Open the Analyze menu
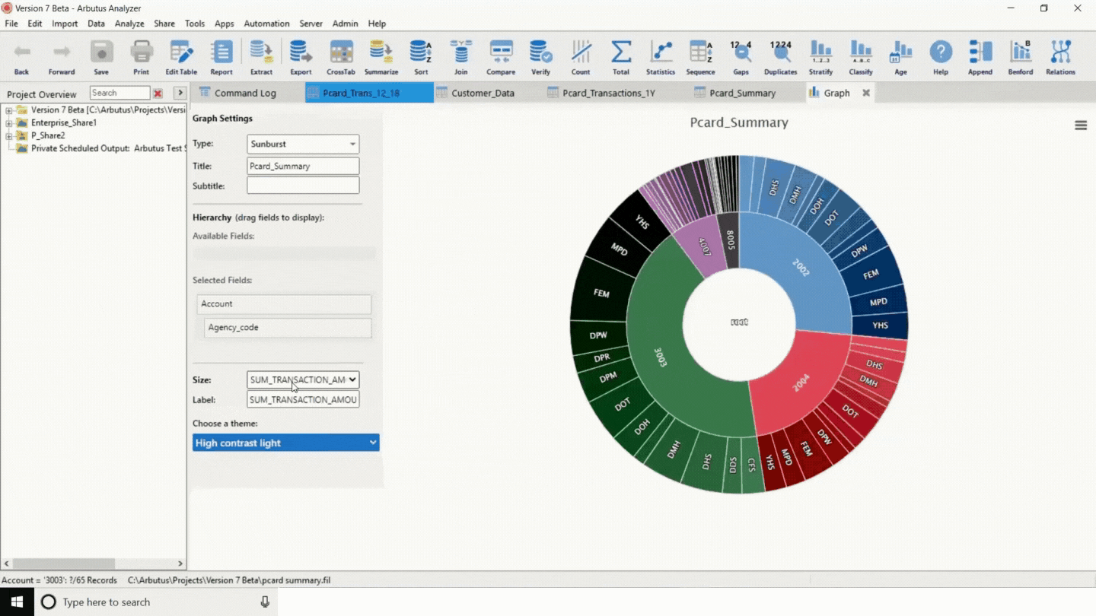This screenshot has width=1096, height=616. click(129, 24)
